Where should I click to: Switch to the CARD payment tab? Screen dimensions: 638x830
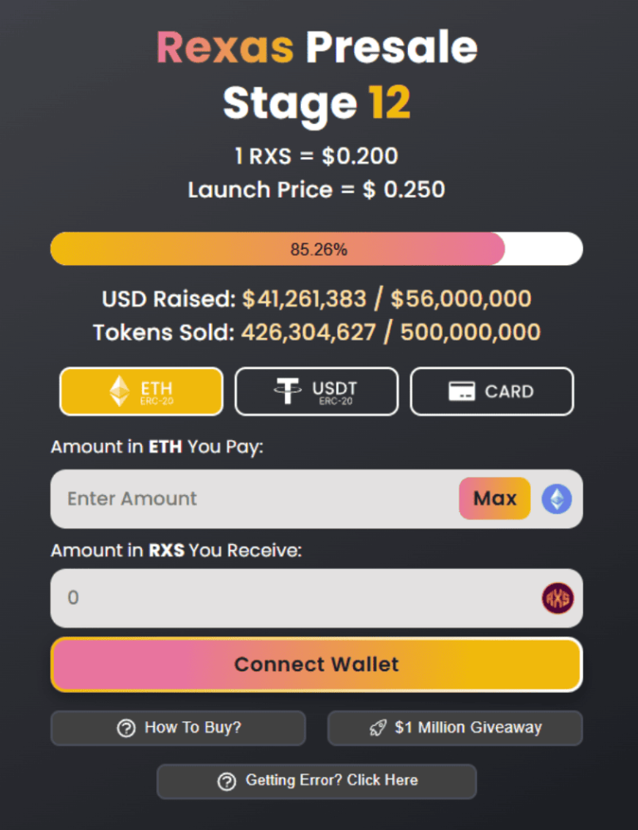pyautogui.click(x=491, y=390)
